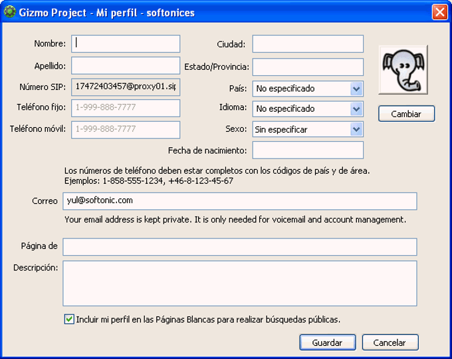452x359 pixels.
Task: Click the Fecha de nacimiento field
Action: click(308, 150)
